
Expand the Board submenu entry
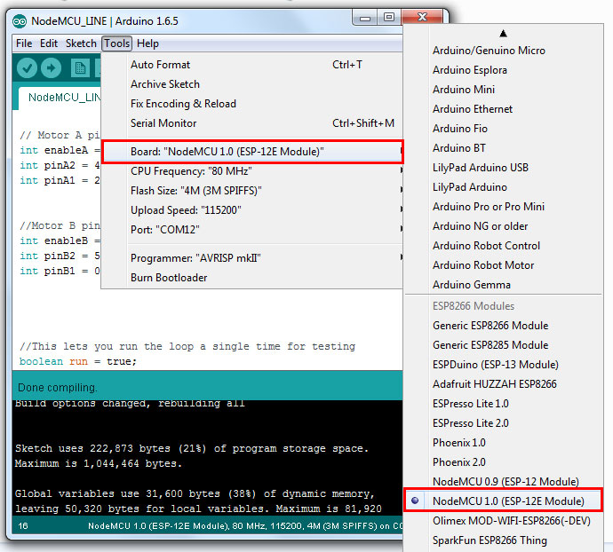[x=252, y=151]
